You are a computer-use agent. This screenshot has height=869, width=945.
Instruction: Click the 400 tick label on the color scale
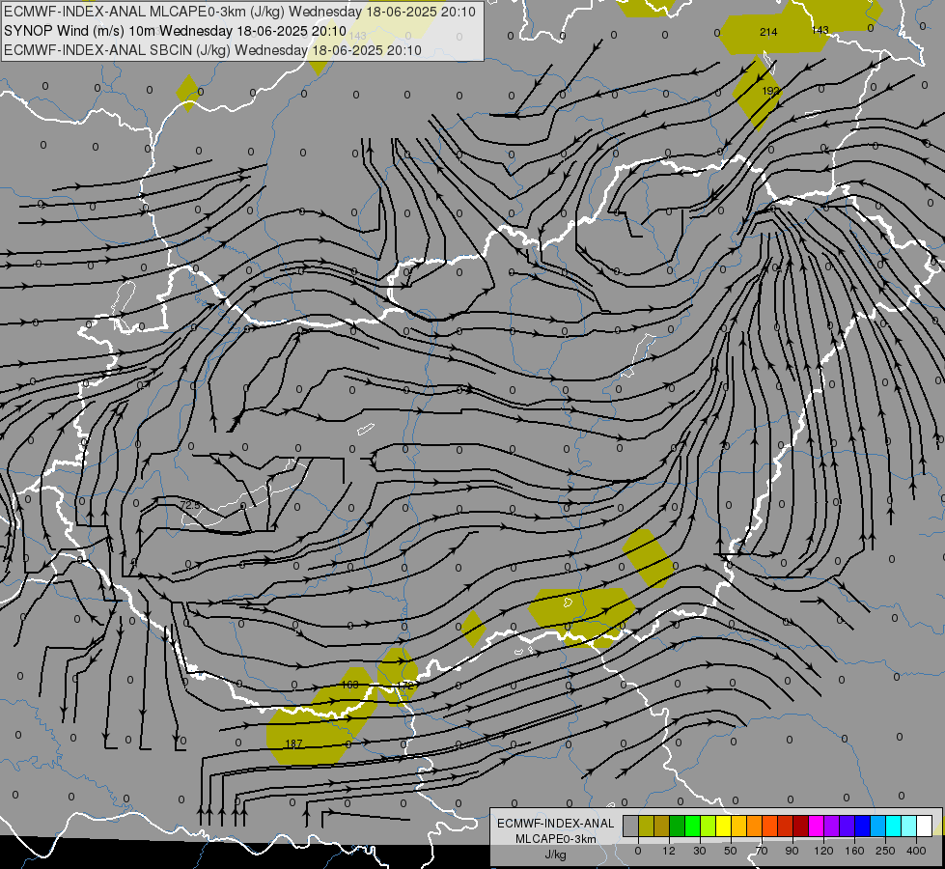pyautogui.click(x=916, y=851)
